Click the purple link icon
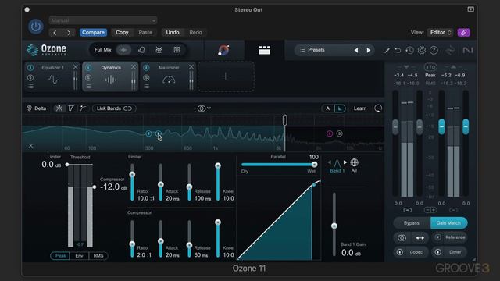This screenshot has width=500, height=281. (463, 33)
